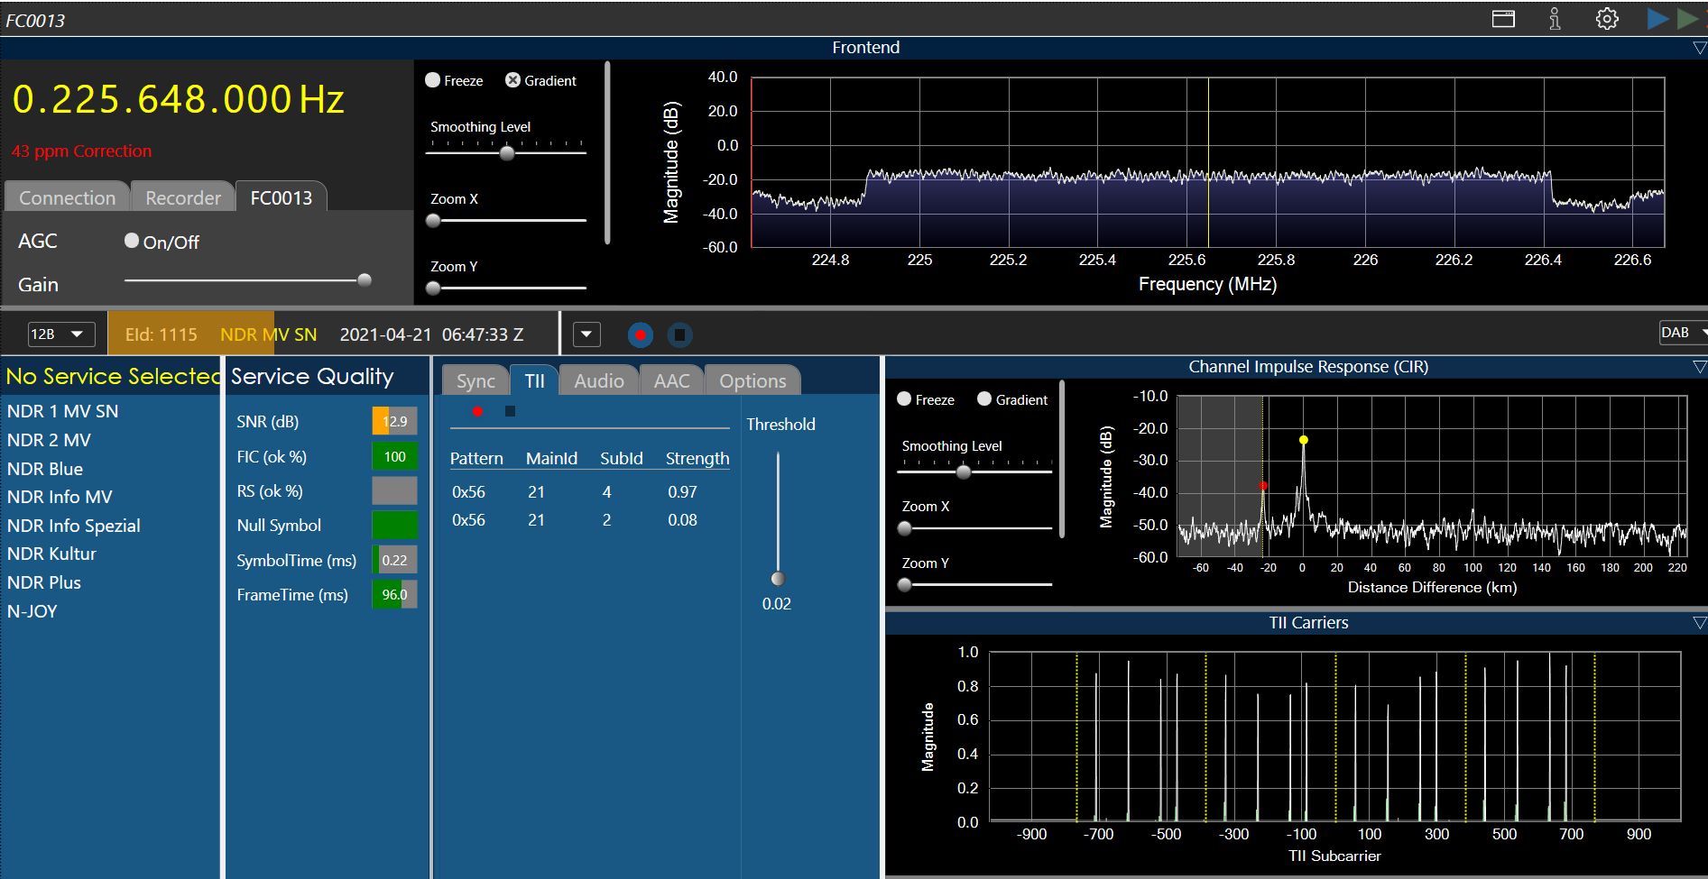Open the window layout icon
The width and height of the screenshot is (1708, 879).
pyautogui.click(x=1503, y=19)
